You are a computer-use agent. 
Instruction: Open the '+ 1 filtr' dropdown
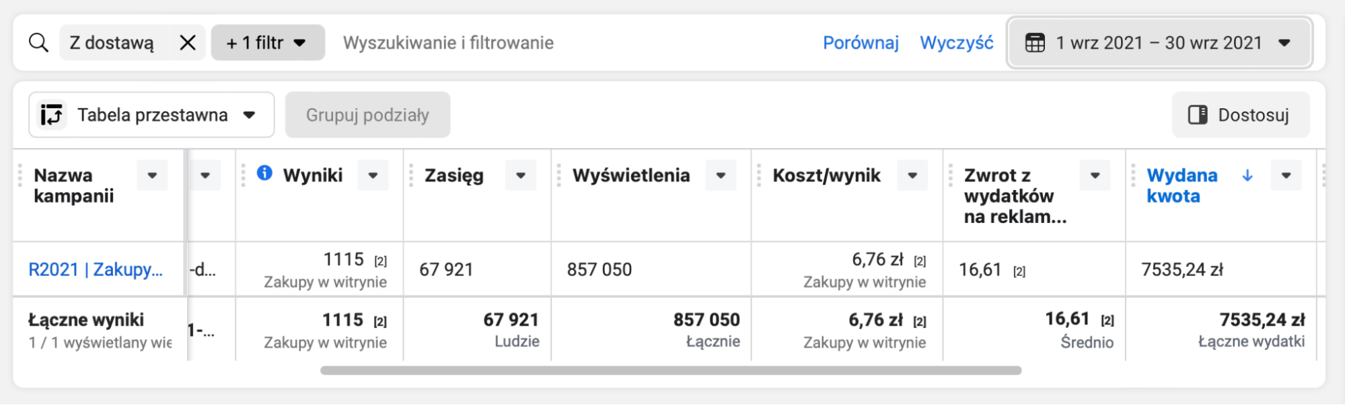click(x=267, y=43)
